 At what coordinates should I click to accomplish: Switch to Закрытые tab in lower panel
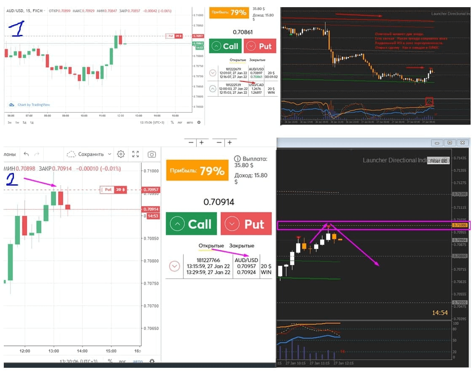241,245
